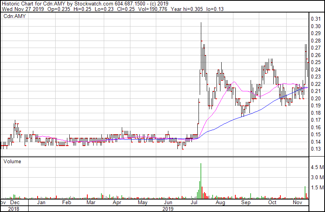Click the 'Cl=0.25' header value
The width and height of the screenshot is (325, 212).
point(126,9)
